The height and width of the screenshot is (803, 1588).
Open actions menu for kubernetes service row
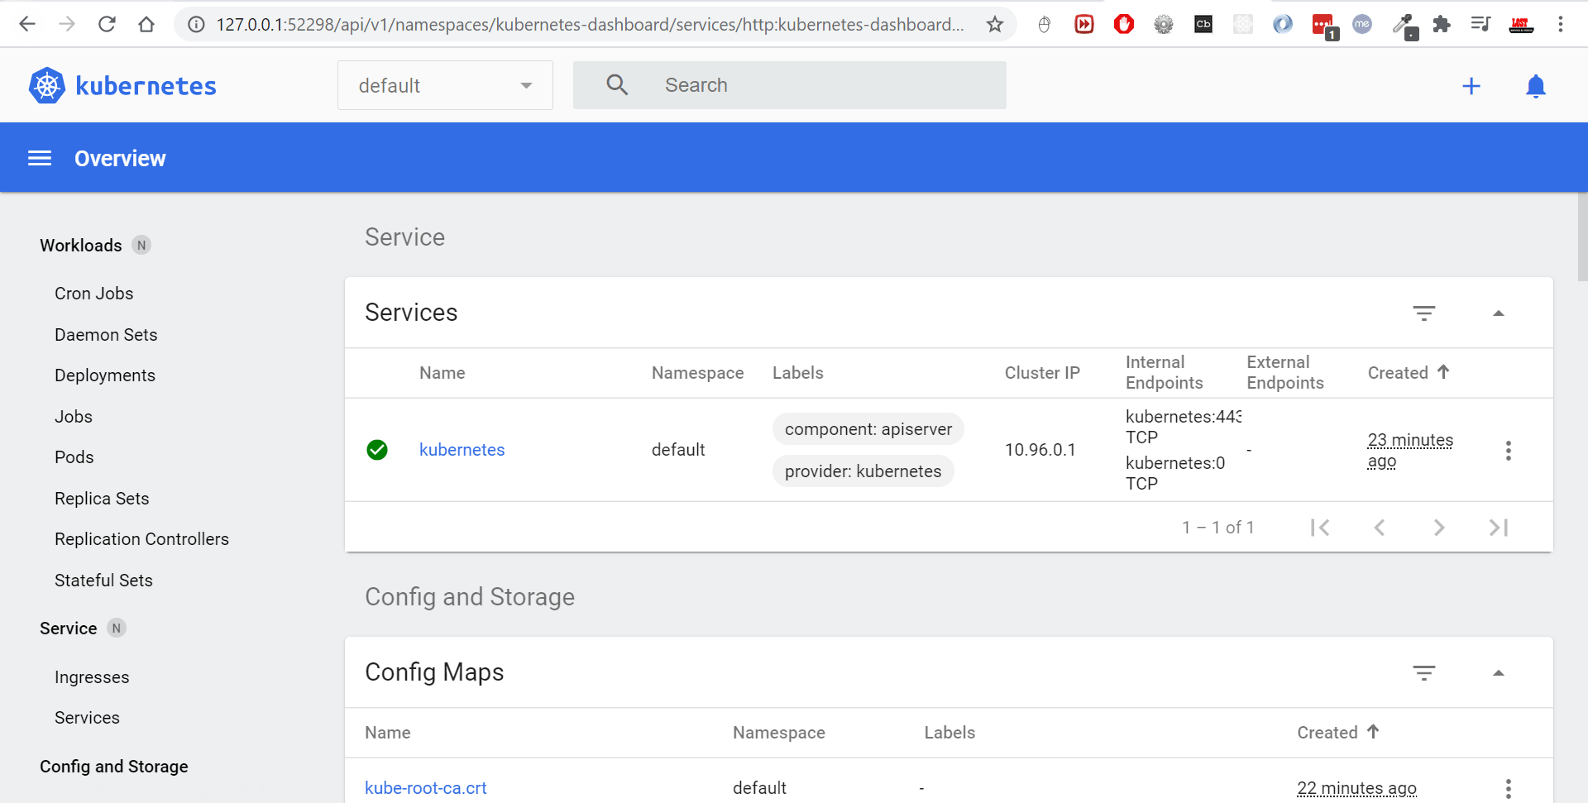pos(1508,451)
